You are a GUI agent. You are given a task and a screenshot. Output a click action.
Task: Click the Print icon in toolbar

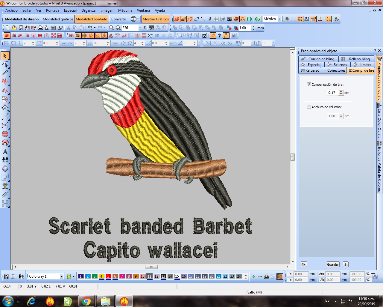pyautogui.click(x=40, y=28)
